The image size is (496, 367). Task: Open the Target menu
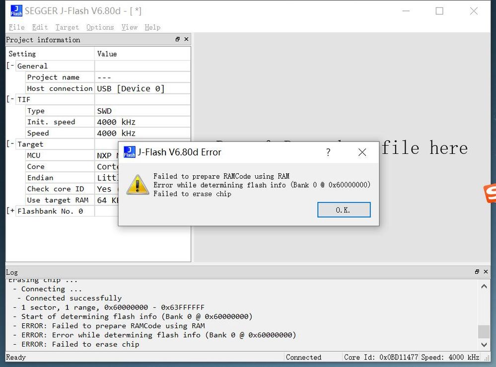click(x=67, y=27)
